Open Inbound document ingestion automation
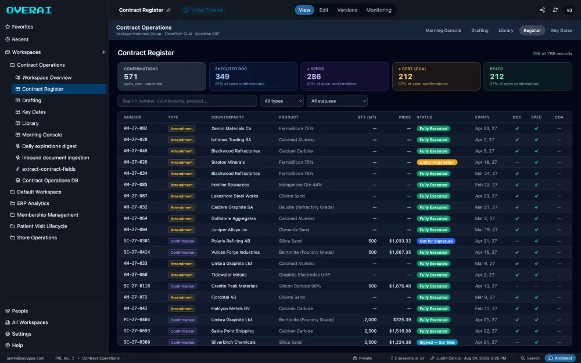581x363 pixels. pos(52,157)
